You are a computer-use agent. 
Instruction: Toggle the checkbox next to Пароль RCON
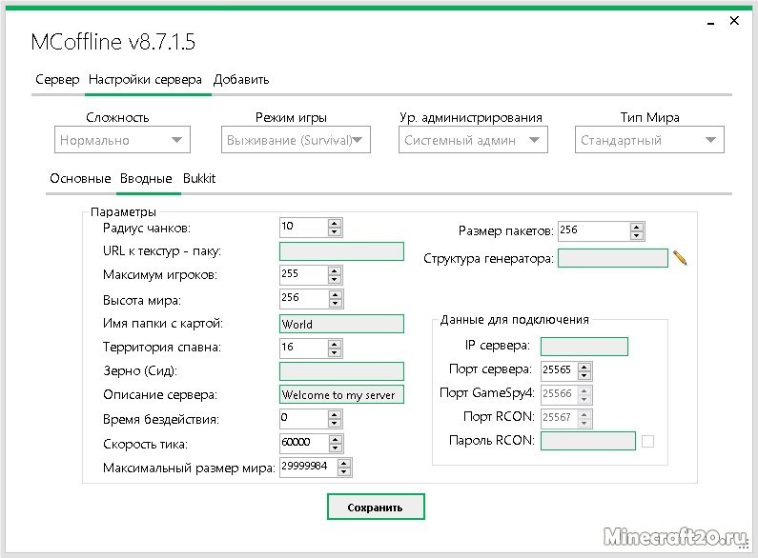pyautogui.click(x=647, y=441)
